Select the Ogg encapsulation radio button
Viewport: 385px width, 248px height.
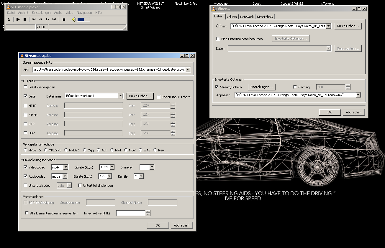coord(85,150)
